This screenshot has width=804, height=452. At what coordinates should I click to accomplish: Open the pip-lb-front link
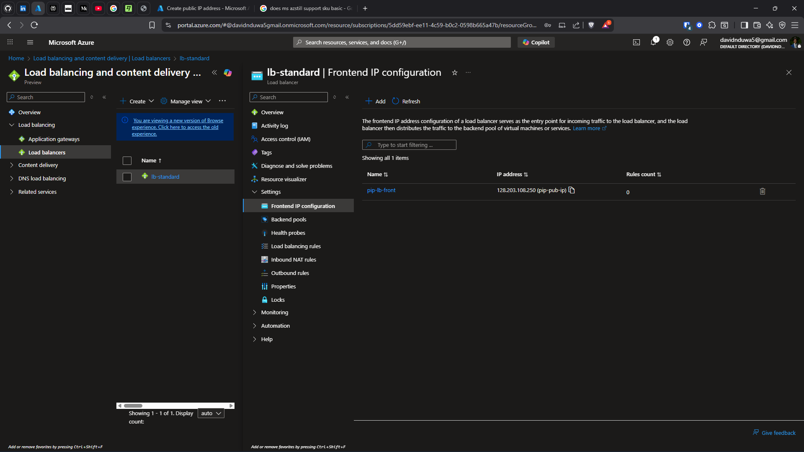381,190
